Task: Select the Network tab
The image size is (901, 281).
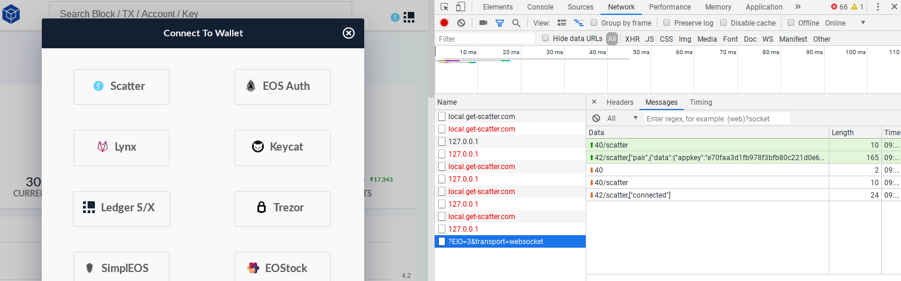Action: pos(621,7)
